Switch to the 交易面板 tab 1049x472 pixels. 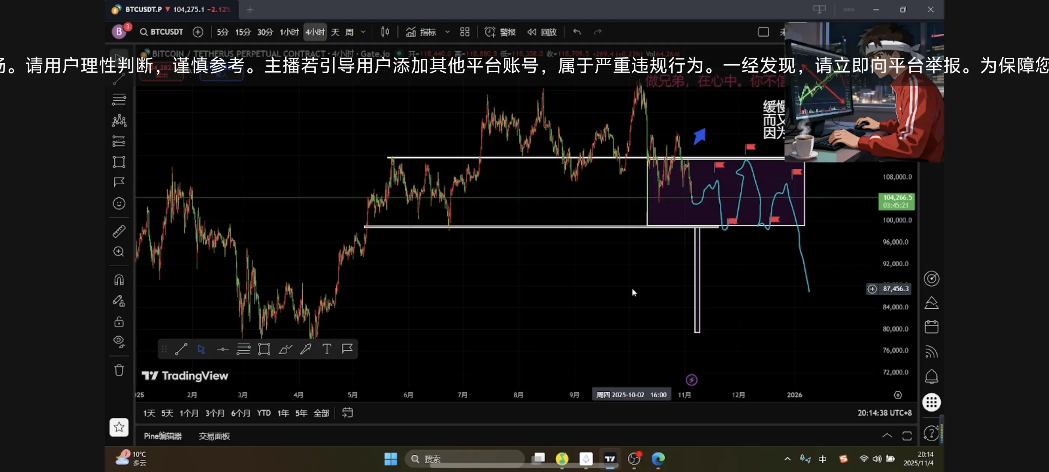[x=214, y=436]
